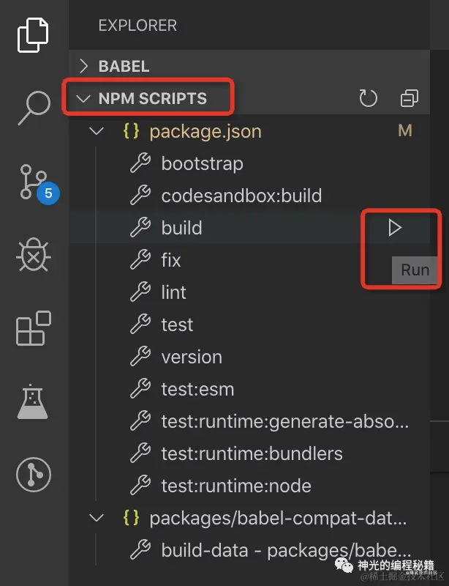The image size is (449, 586).
Task: Select the test:runtime:bundlers script
Action: (x=252, y=454)
